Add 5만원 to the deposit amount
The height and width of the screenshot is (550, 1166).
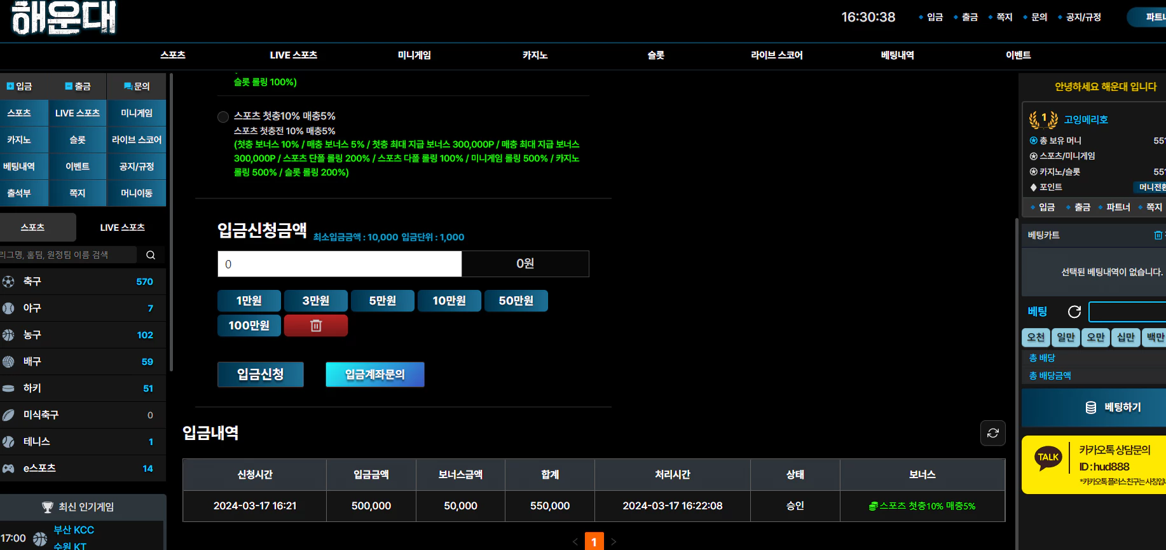pyautogui.click(x=383, y=301)
